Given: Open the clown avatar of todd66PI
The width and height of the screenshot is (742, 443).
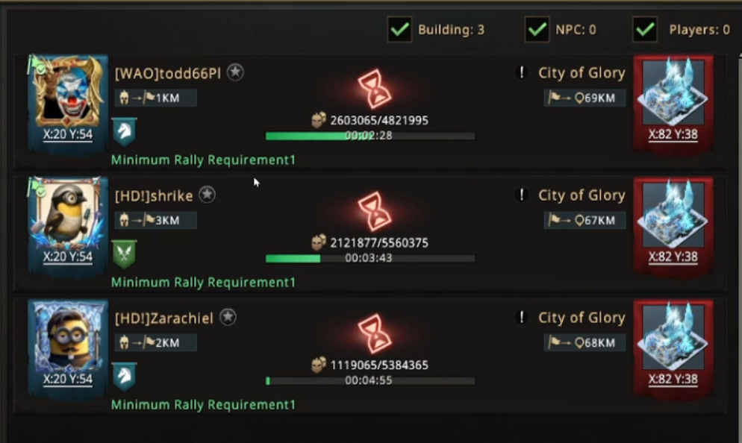Looking at the screenshot, I should tap(68, 93).
